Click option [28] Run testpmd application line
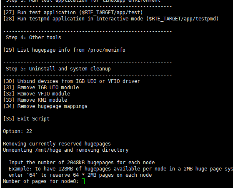Screen dimensions: 233x188 point(111,19)
